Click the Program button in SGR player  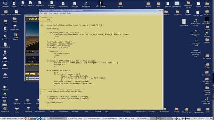click(x=32, y=79)
